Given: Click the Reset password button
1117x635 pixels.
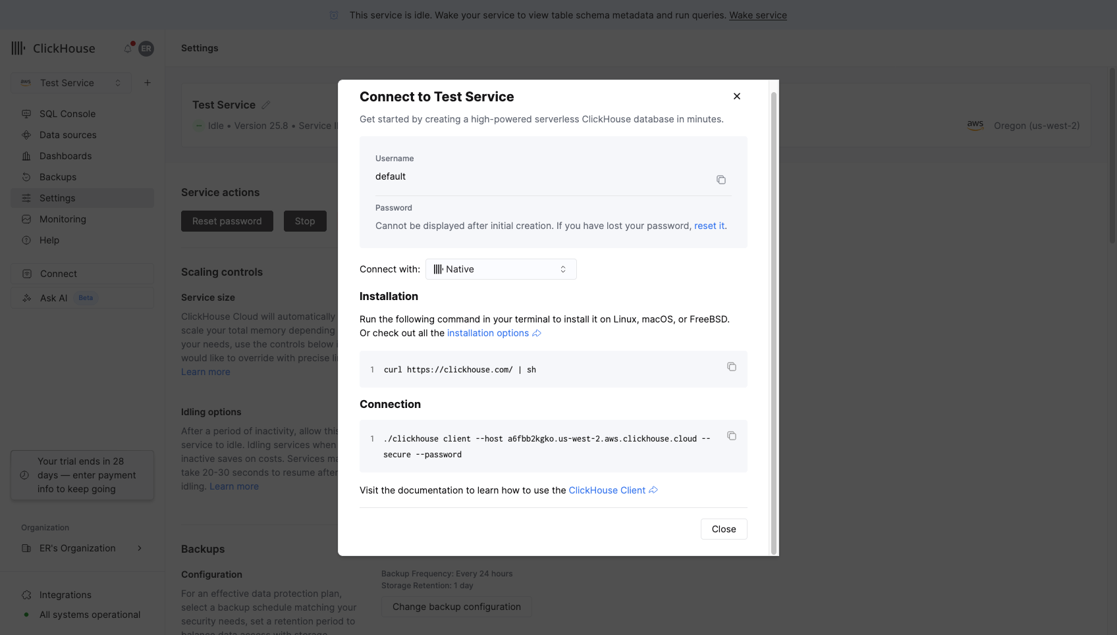Looking at the screenshot, I should point(227,221).
